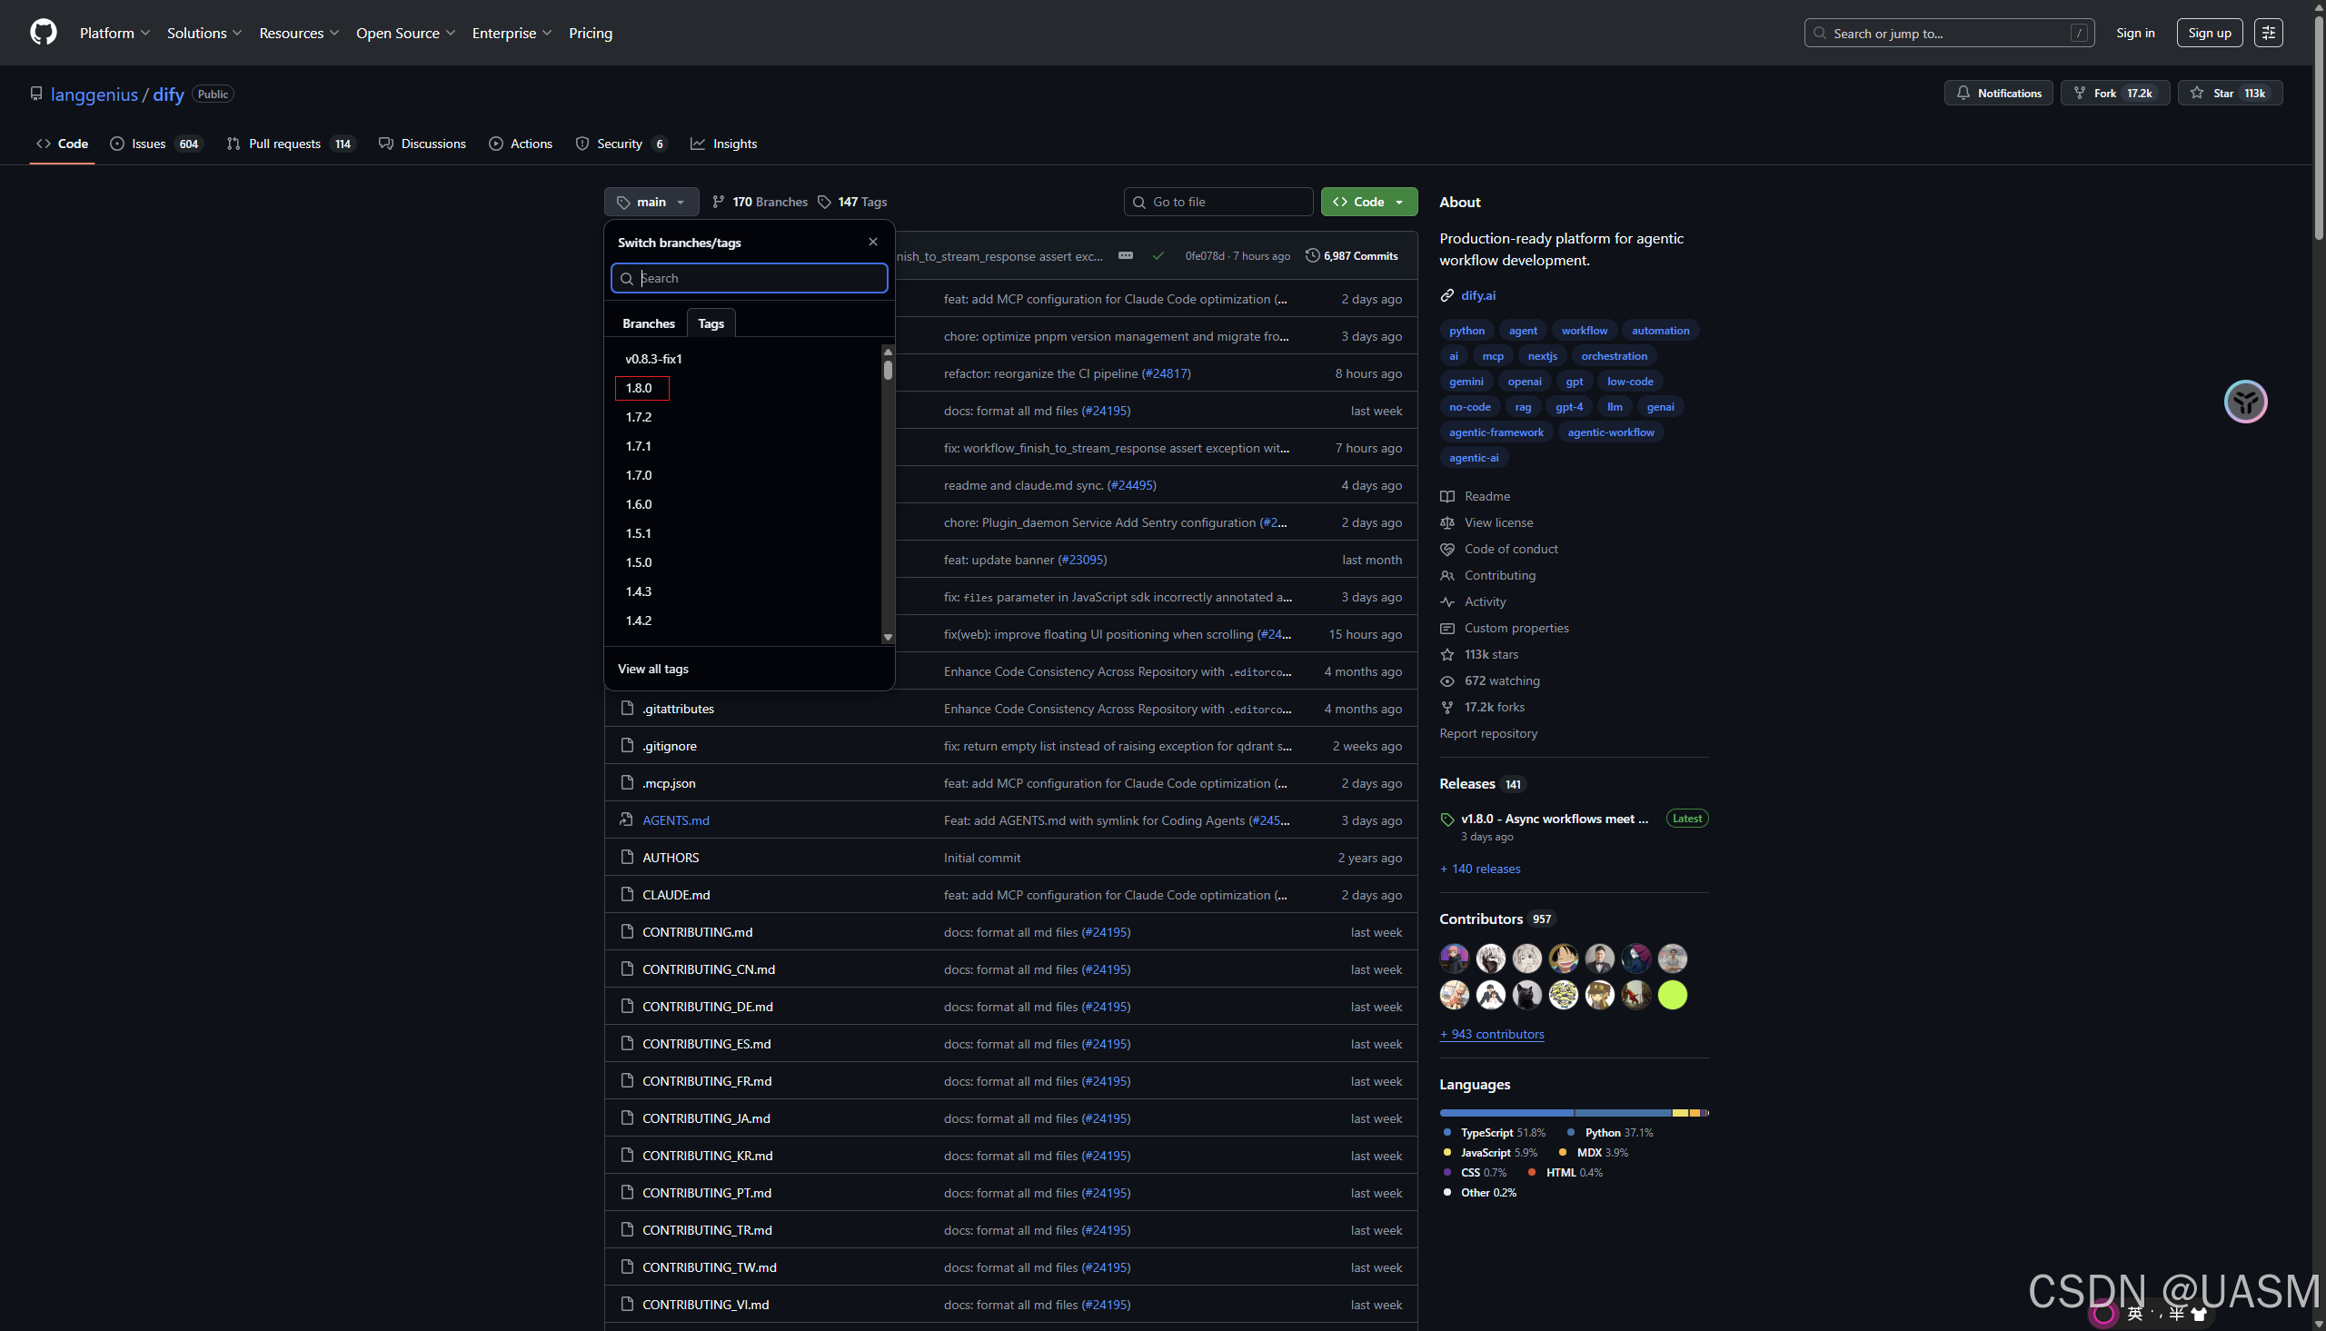Viewport: 2326px width, 1331px height.
Task: Open the dify repository link
Action: pyautogui.click(x=168, y=94)
